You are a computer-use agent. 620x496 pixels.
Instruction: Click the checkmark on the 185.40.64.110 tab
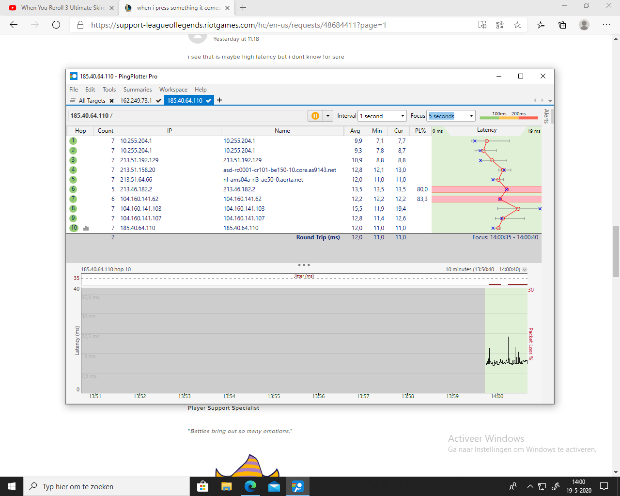209,101
